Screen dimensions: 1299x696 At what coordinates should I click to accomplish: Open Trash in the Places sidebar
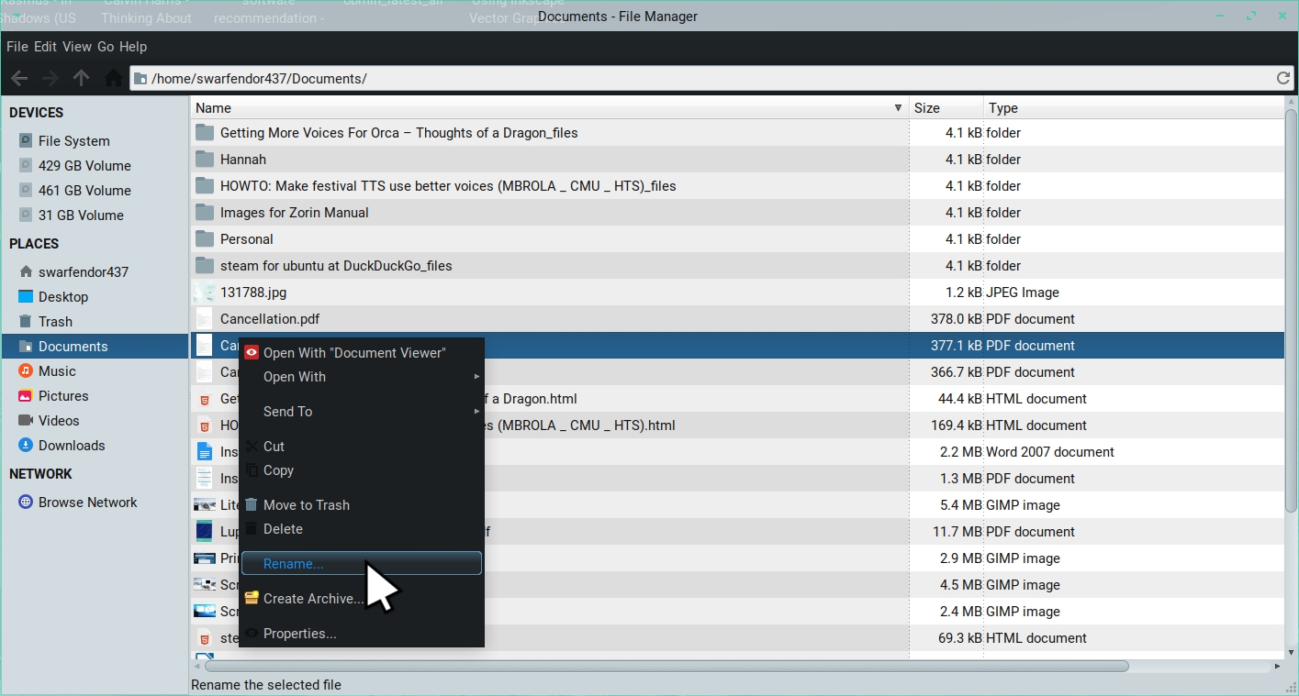[55, 322]
